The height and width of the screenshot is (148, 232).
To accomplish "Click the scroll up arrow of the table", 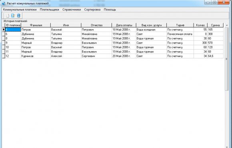I will pos(227,25).
